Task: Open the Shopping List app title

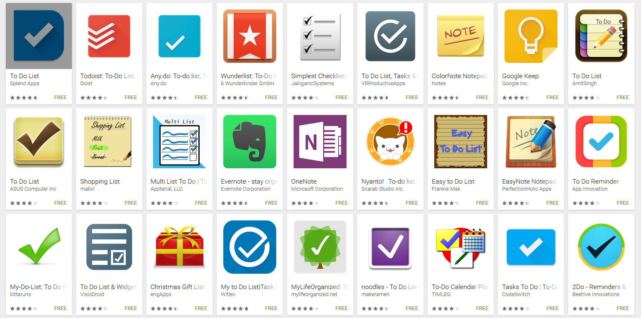Action: coord(100,182)
